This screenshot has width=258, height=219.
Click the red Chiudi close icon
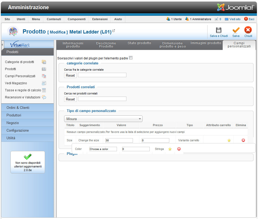click(x=248, y=30)
